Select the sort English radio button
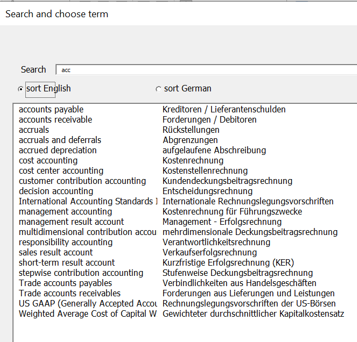This screenshot has height=342, width=357. click(x=21, y=89)
